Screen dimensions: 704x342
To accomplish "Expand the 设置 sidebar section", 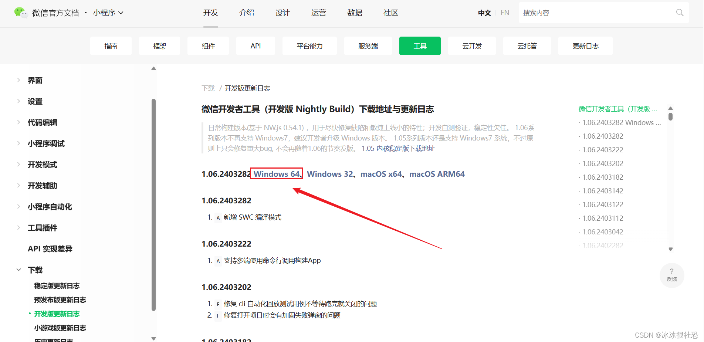I will click(x=35, y=101).
